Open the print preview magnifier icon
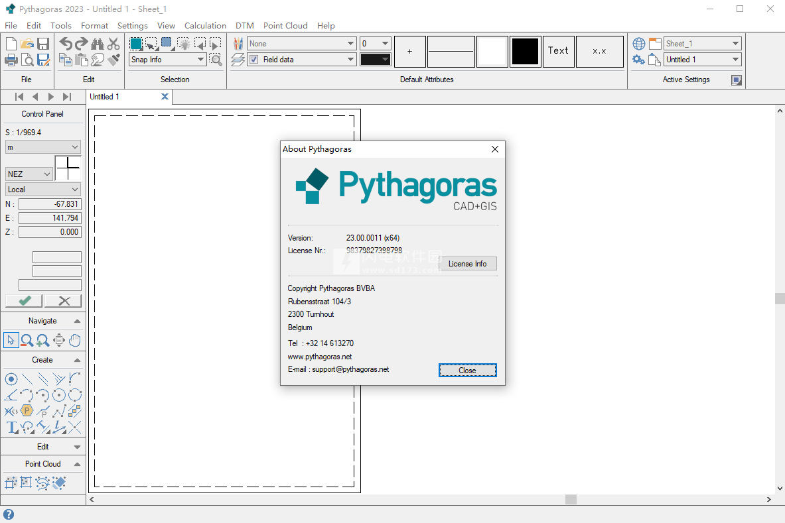 [x=27, y=60]
